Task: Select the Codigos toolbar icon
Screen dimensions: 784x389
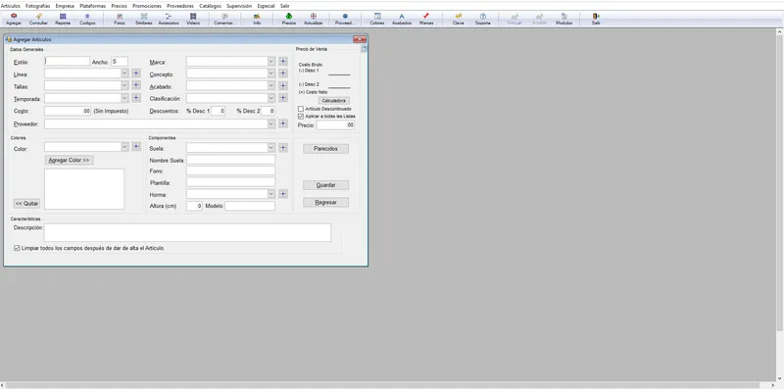Action: click(x=87, y=19)
